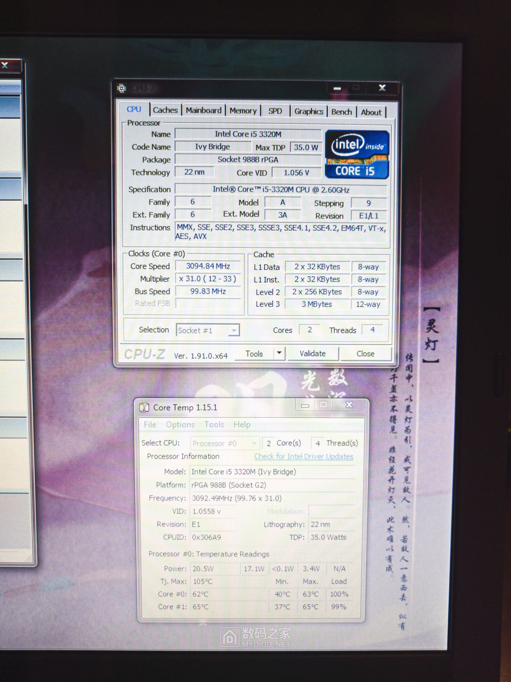The width and height of the screenshot is (511, 682).
Task: Click the Tools button in CPU-Z
Action: 254,354
